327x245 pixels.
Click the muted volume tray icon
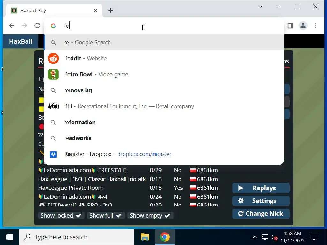(x=274, y=237)
